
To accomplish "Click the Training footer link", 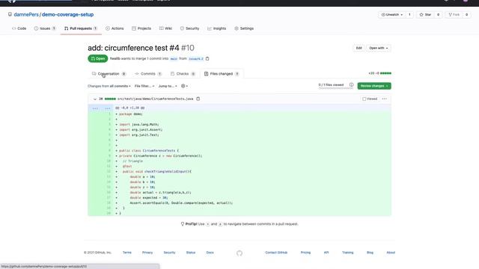I will coord(347,253).
